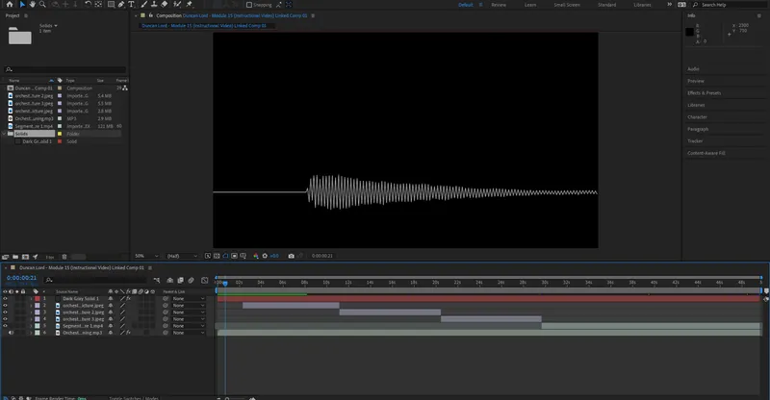This screenshot has height=400, width=770.
Task: Toggle fx switch on Dark Gray Solid 1
Action: pos(129,298)
